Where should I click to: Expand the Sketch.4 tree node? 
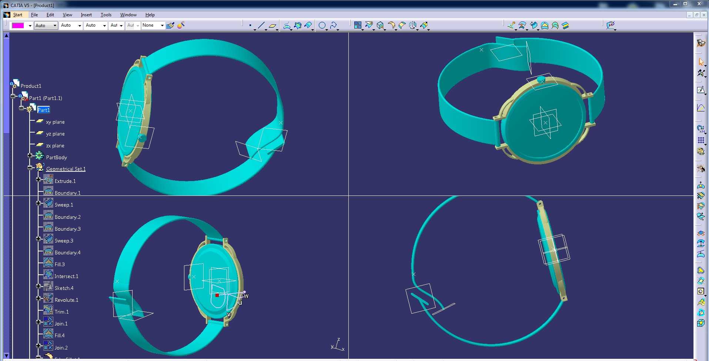(x=38, y=286)
